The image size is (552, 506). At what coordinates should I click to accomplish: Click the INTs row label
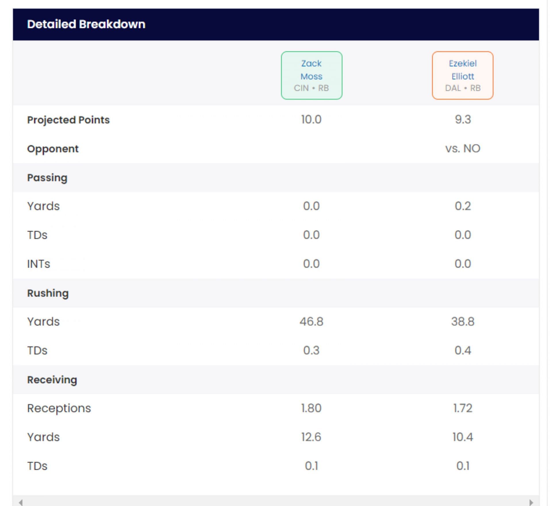coord(39,264)
